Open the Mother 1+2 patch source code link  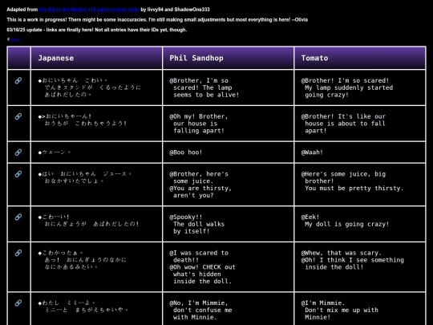click(x=89, y=10)
